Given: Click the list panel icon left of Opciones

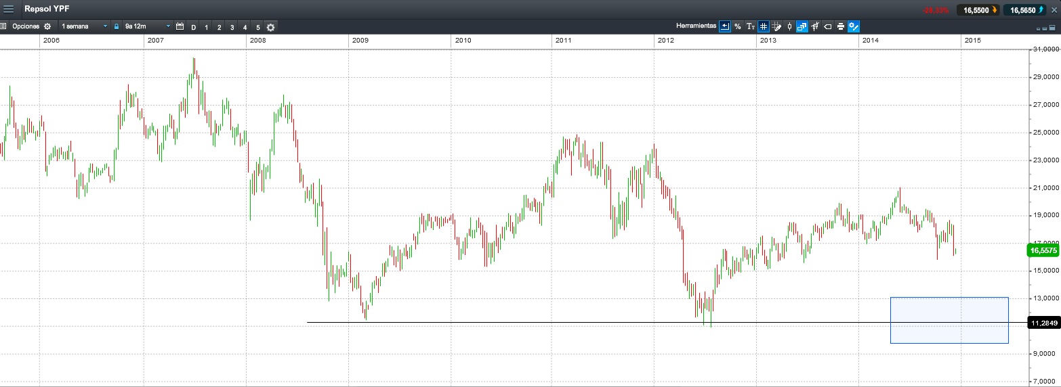Looking at the screenshot, I should point(3,26).
